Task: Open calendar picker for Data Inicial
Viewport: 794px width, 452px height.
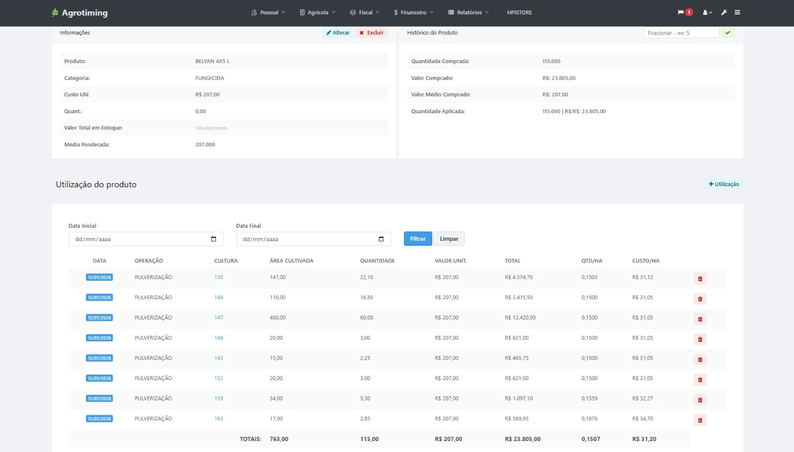Action: click(213, 239)
